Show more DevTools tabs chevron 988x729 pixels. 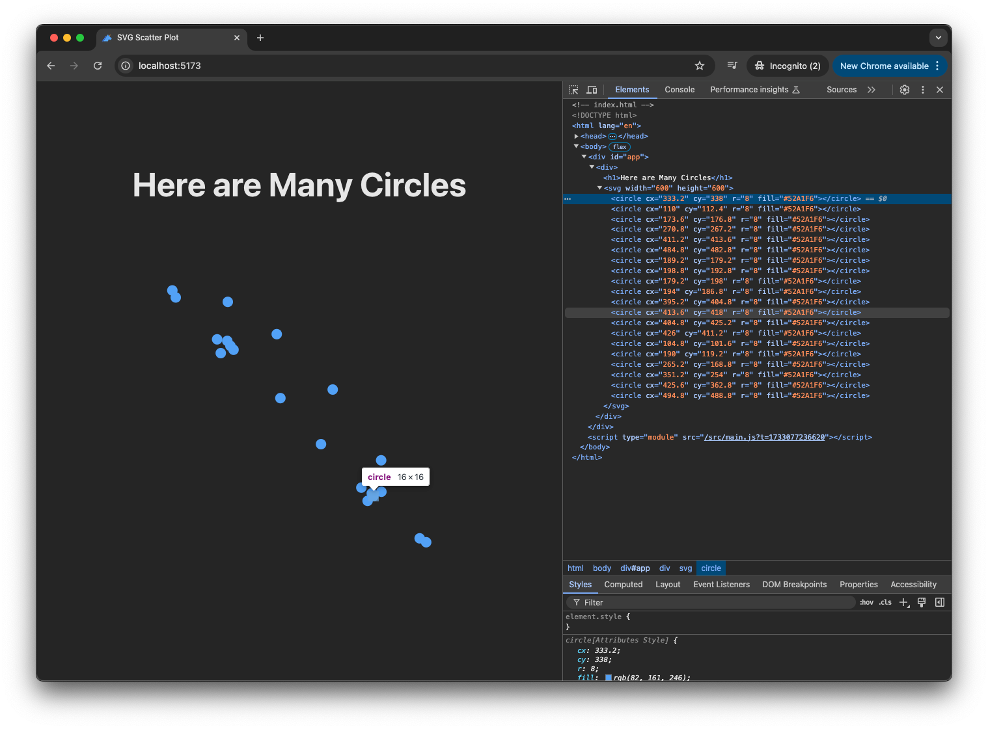pos(871,90)
